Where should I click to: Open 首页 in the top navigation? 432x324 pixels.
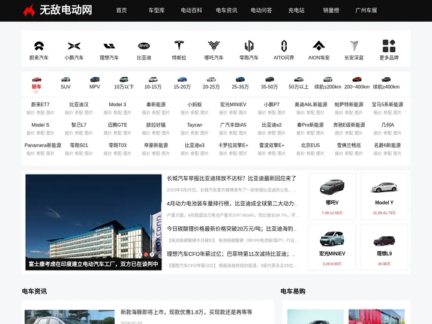[121, 10]
